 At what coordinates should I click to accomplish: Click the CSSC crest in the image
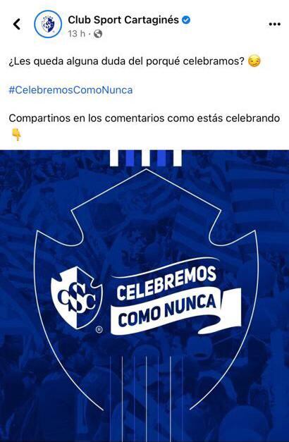pos(76,297)
